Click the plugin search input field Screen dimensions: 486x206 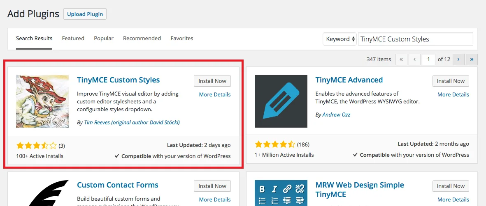point(416,39)
